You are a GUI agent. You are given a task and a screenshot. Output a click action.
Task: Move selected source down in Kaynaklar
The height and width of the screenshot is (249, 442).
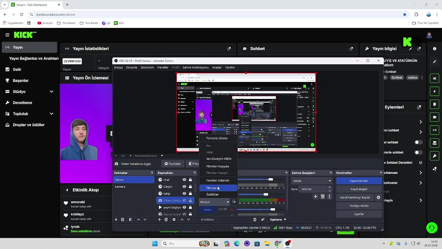(x=189, y=220)
